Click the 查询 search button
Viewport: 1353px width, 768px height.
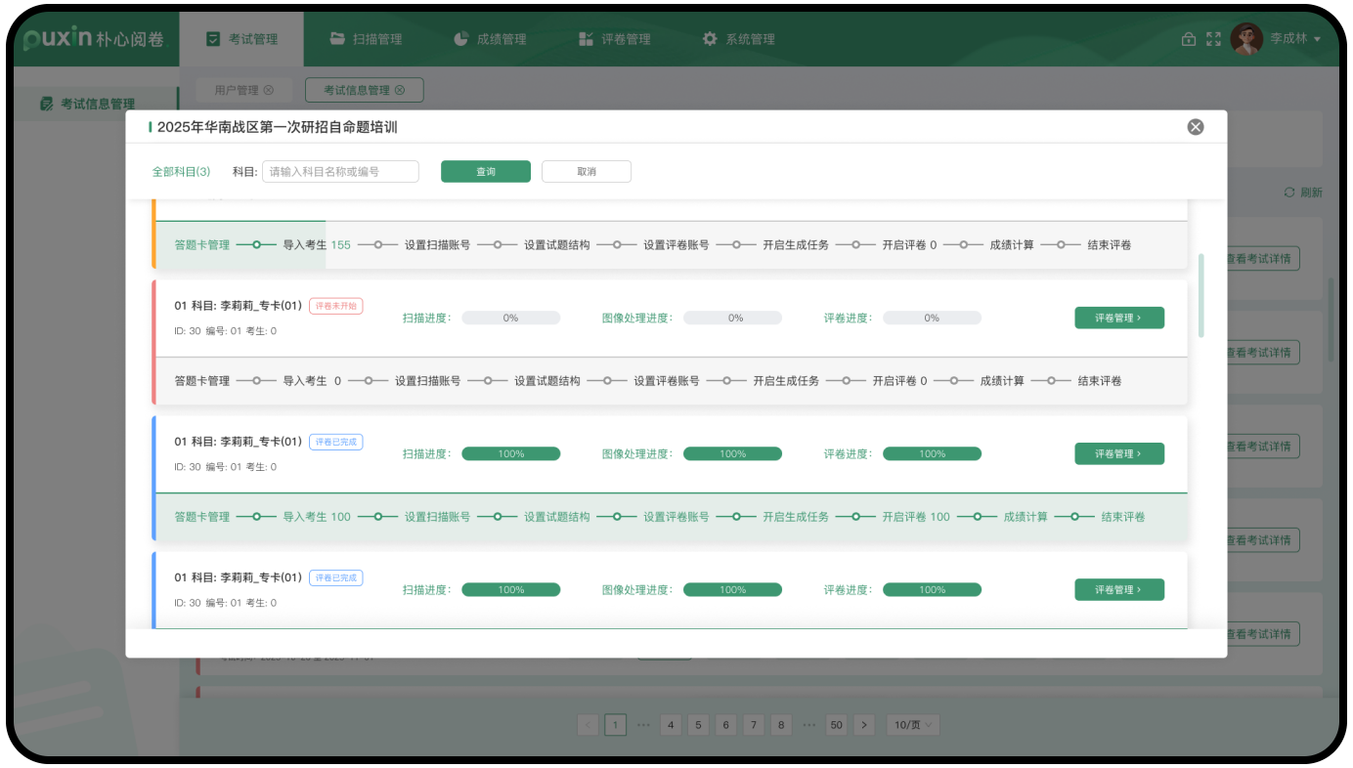485,172
